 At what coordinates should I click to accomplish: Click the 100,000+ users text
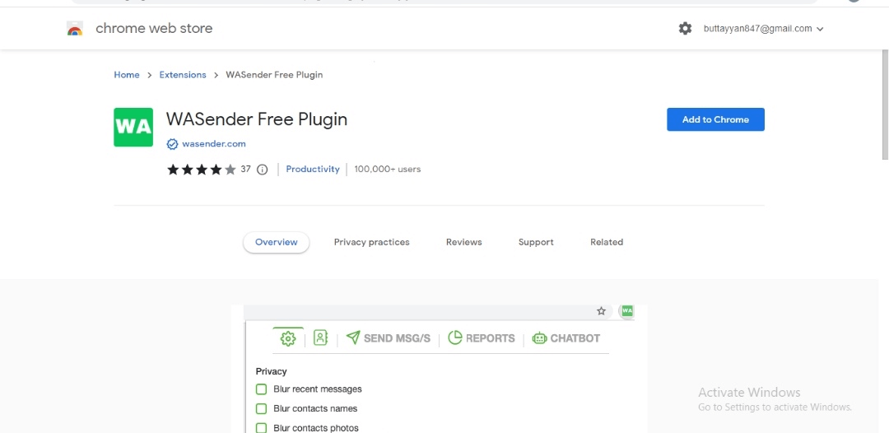(387, 169)
